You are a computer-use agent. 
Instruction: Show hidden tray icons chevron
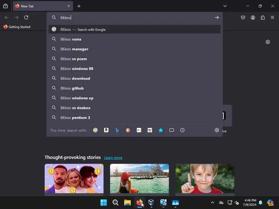coord(213,202)
